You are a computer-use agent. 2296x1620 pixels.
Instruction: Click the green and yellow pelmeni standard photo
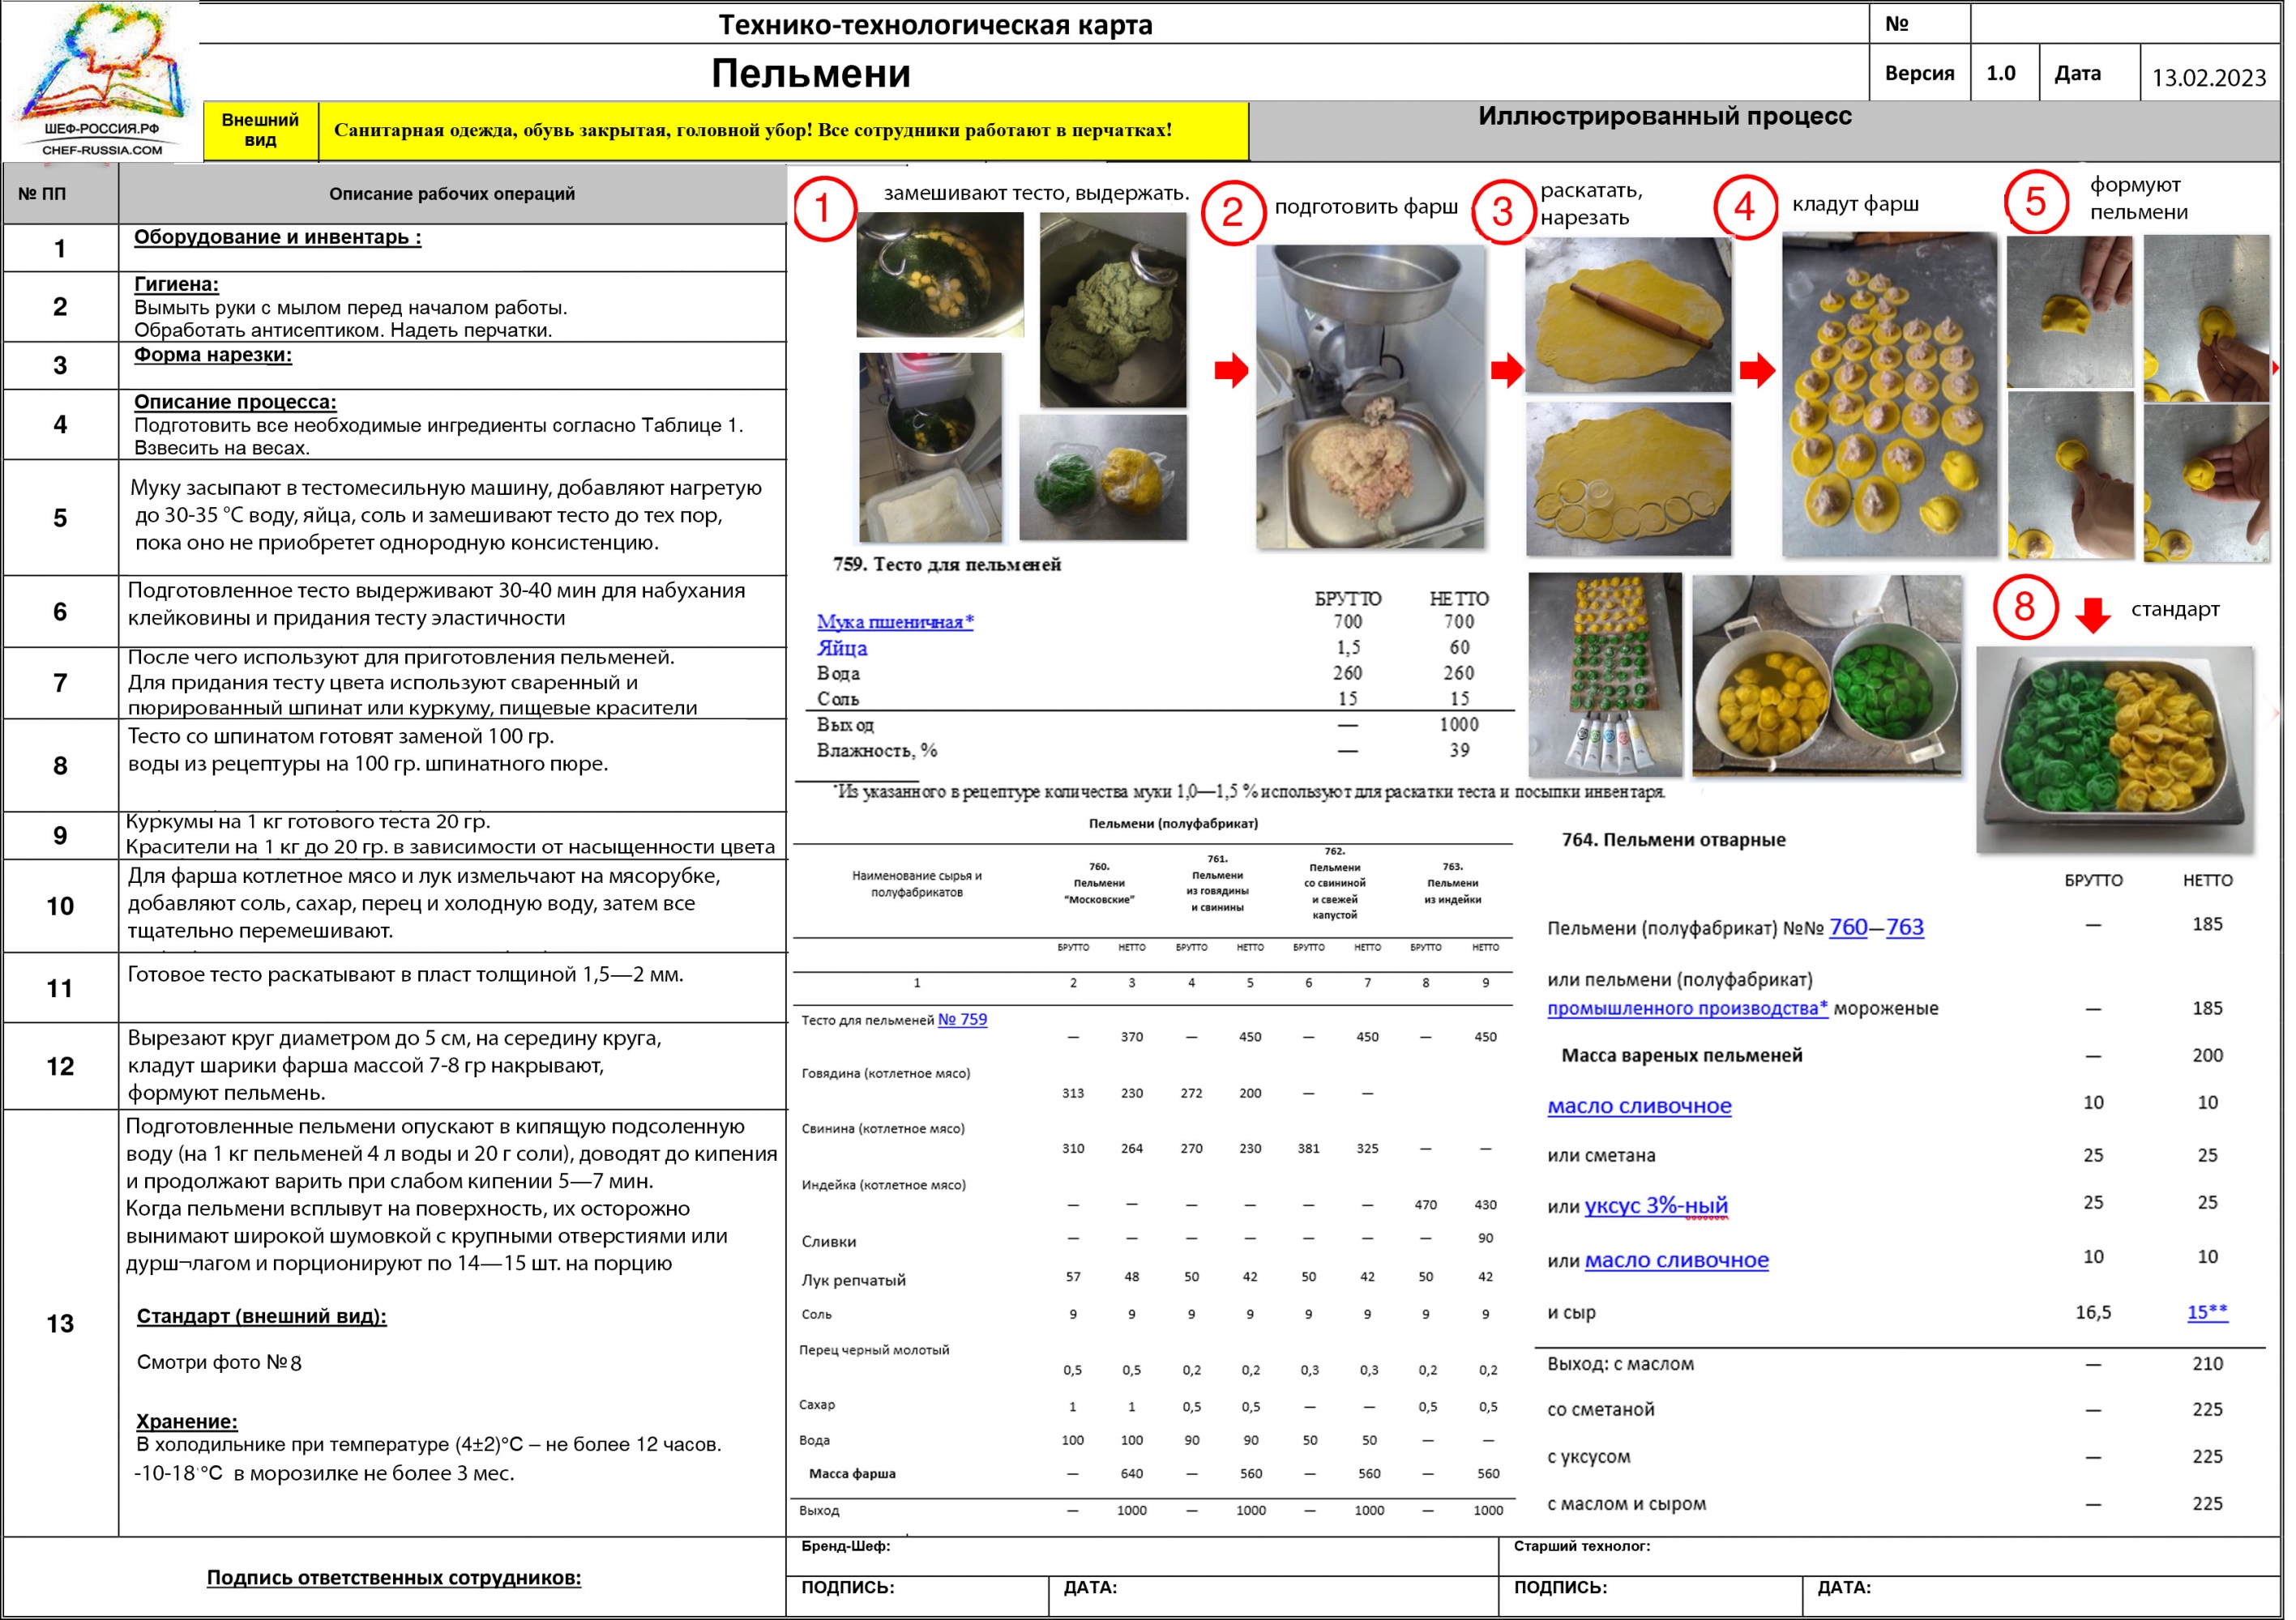(2116, 749)
